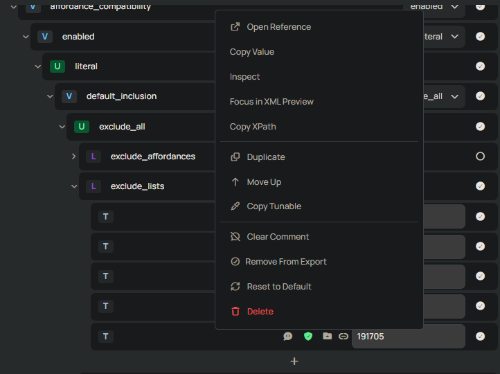Click the link chain icon beside 191705

click(x=343, y=337)
